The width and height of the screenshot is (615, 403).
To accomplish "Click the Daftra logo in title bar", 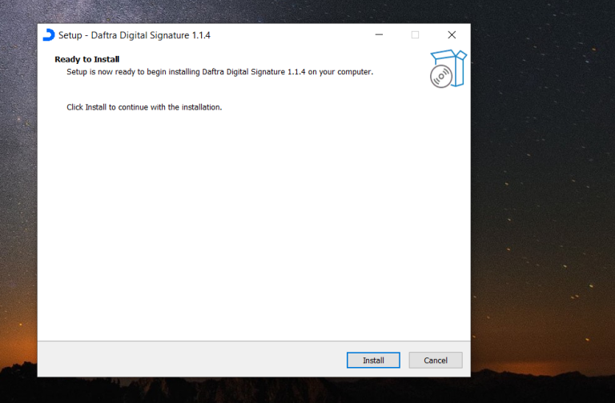I will coord(49,35).
